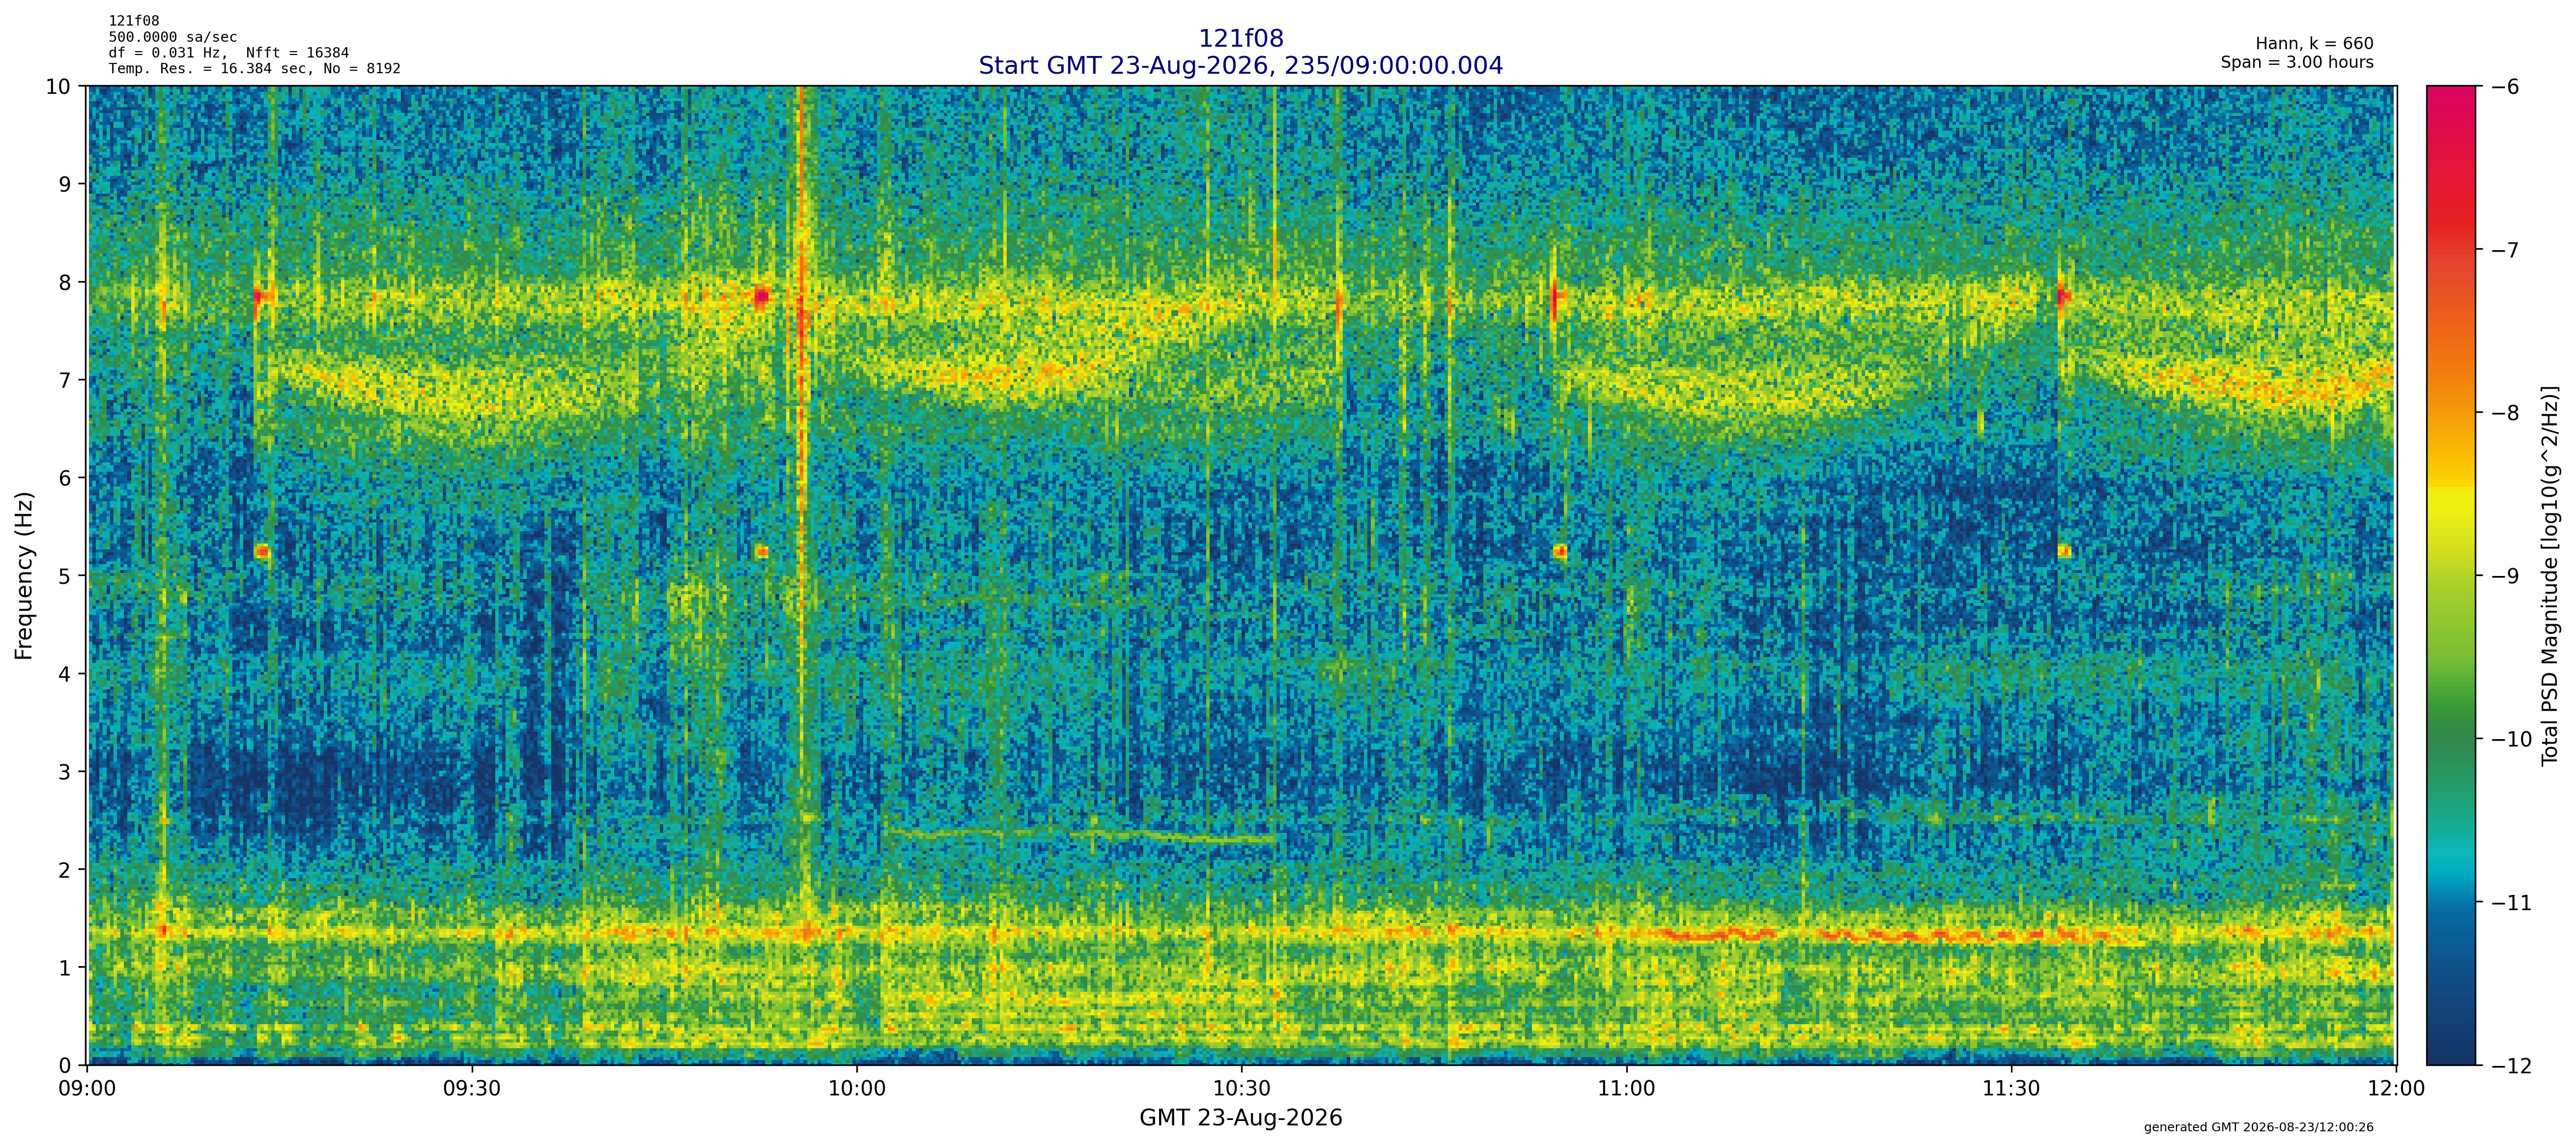Click the colorbar tick label "−10"
Image resolution: width=2576 pixels, height=1148 pixels.
[x=2510, y=739]
